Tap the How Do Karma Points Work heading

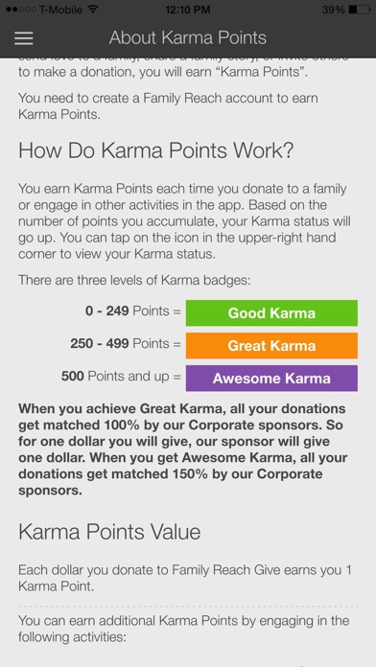tap(155, 151)
